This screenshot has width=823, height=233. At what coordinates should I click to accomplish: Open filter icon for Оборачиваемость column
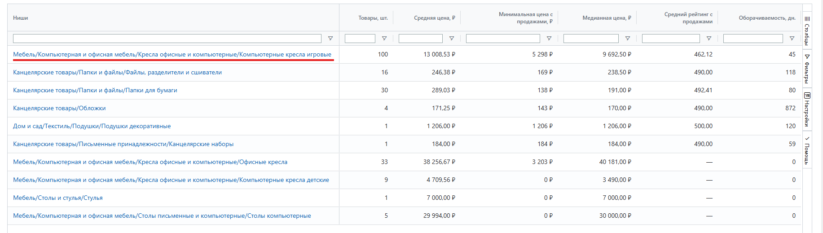click(792, 39)
